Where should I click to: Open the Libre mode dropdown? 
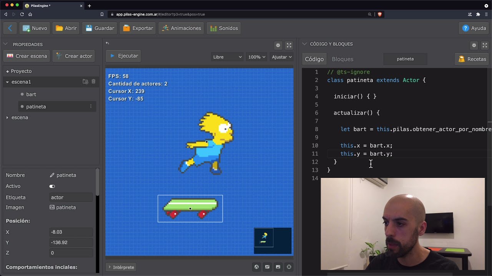(227, 57)
